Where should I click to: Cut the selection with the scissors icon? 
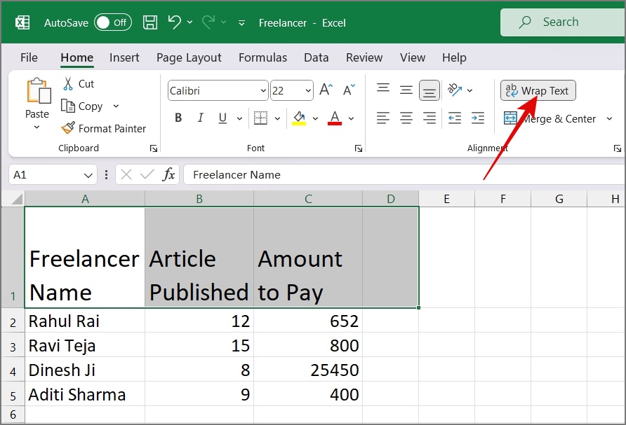68,83
